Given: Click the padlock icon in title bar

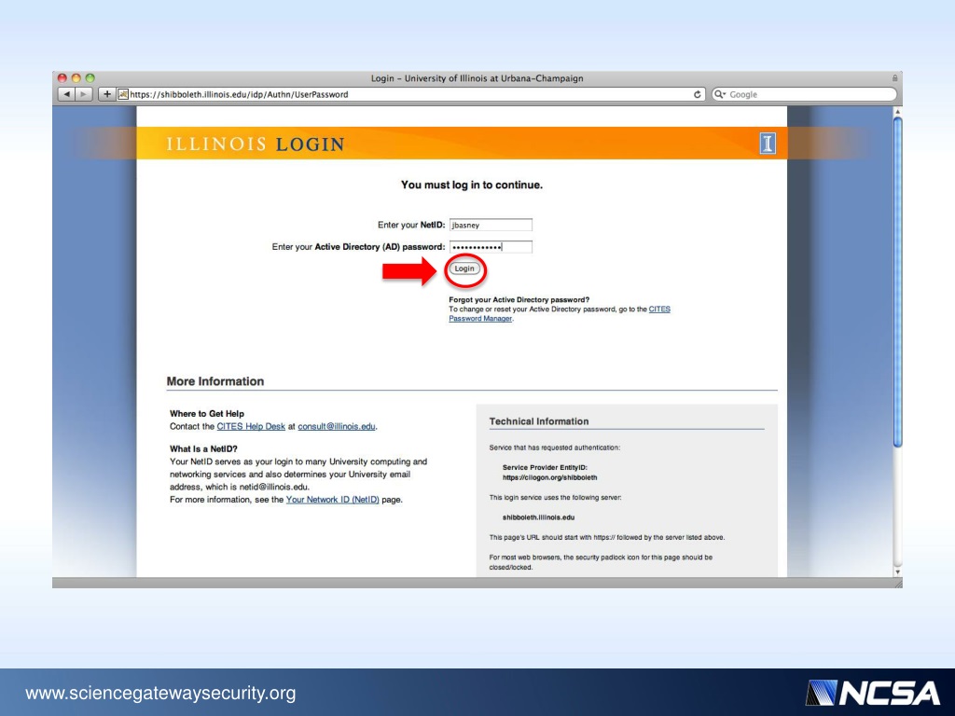Looking at the screenshot, I should 894,78.
